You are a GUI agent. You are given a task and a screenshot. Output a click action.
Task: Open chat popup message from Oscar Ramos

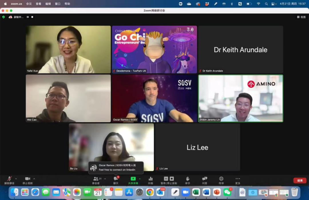(116, 167)
